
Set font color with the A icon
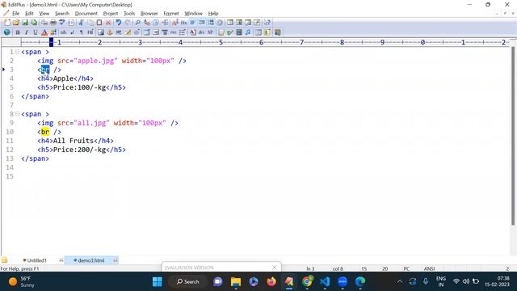tap(44, 32)
